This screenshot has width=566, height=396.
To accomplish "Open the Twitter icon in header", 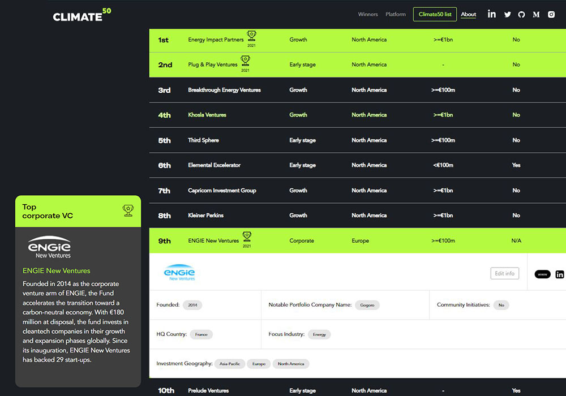I will tap(508, 15).
